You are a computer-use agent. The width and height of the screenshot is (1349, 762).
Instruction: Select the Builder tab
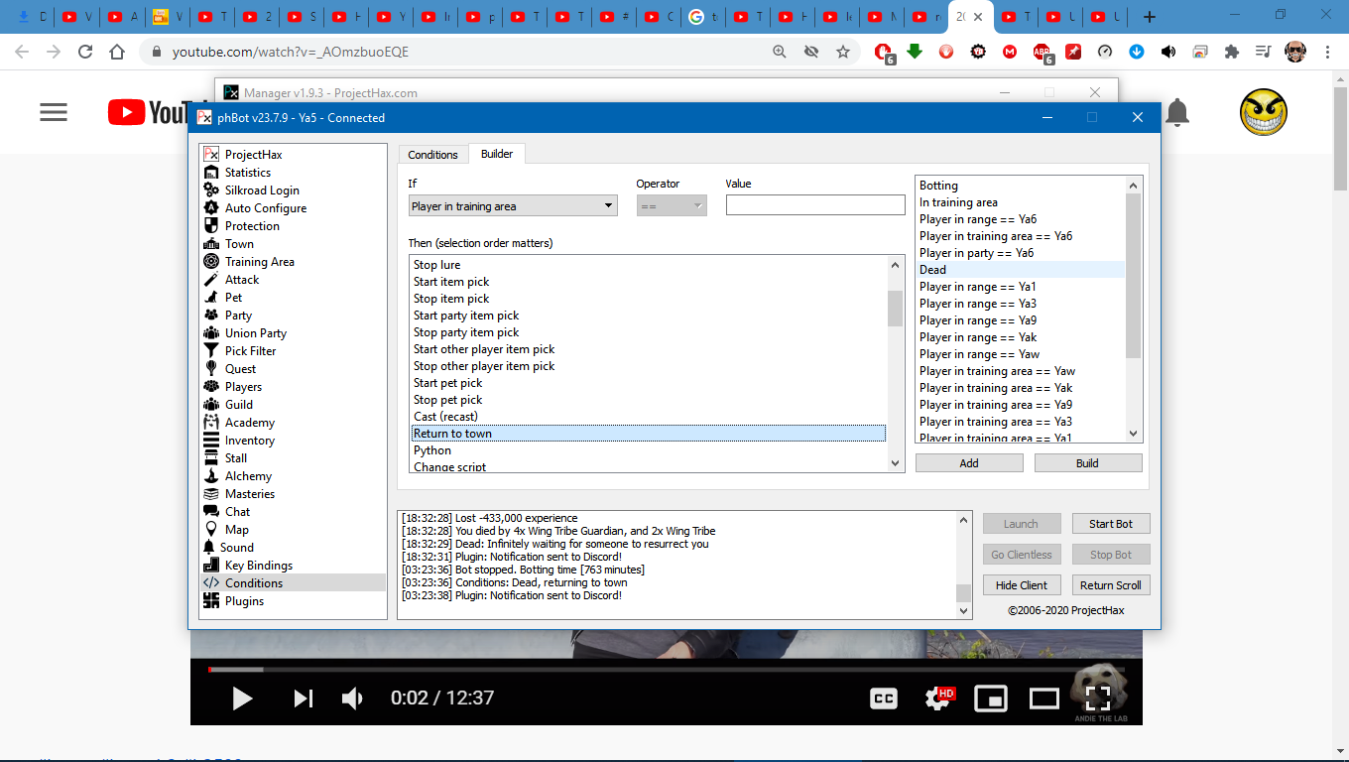pyautogui.click(x=497, y=154)
